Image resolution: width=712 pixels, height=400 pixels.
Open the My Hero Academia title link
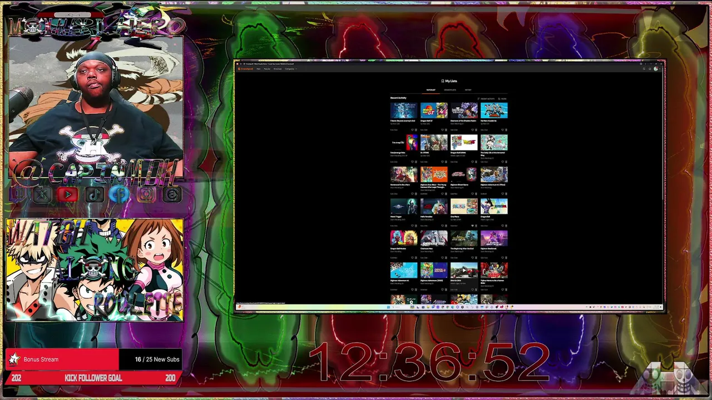pos(488,121)
